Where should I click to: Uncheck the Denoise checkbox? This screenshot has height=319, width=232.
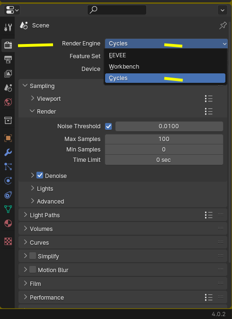pos(40,176)
